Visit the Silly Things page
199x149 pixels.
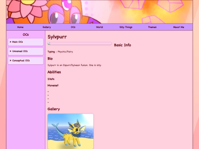coord(126,27)
